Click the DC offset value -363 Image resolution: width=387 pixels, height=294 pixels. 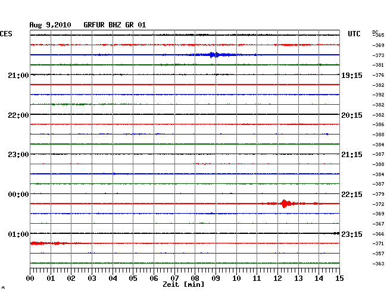pos(378,264)
